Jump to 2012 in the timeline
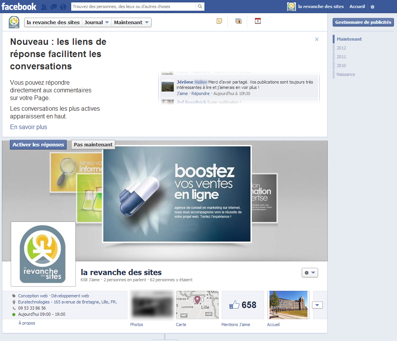The image size is (397, 341). pos(341,48)
